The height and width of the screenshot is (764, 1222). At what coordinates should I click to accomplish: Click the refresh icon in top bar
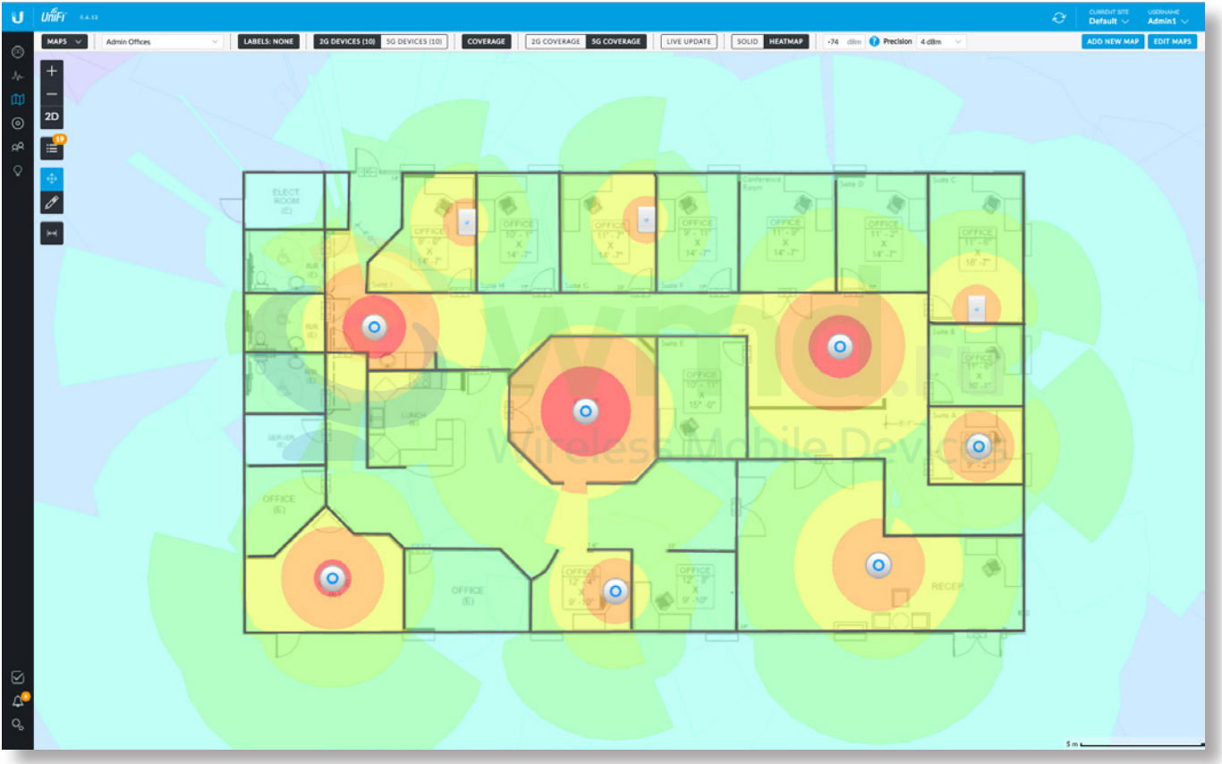click(x=1059, y=17)
